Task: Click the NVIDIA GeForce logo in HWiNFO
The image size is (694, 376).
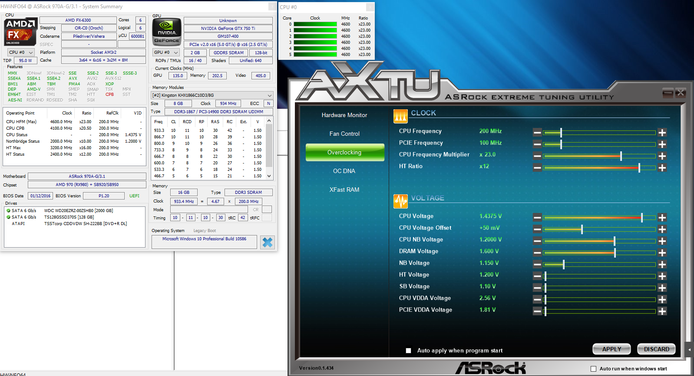Action: click(x=167, y=32)
